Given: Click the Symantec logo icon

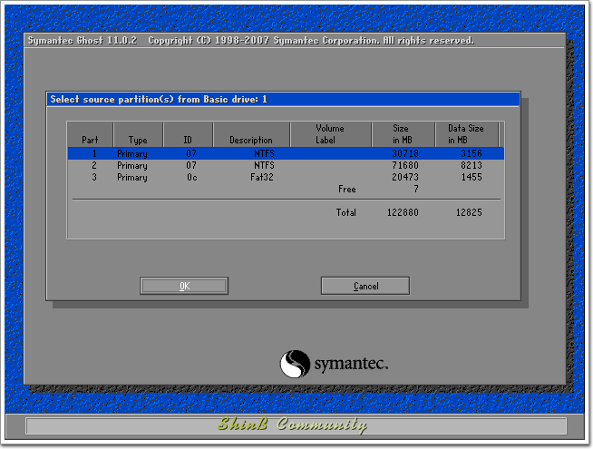Looking at the screenshot, I should (x=295, y=364).
